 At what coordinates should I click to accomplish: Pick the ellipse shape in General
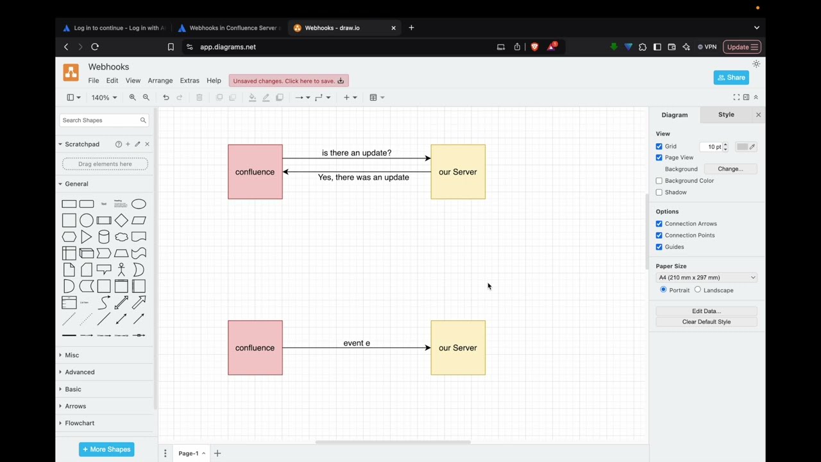click(x=139, y=204)
